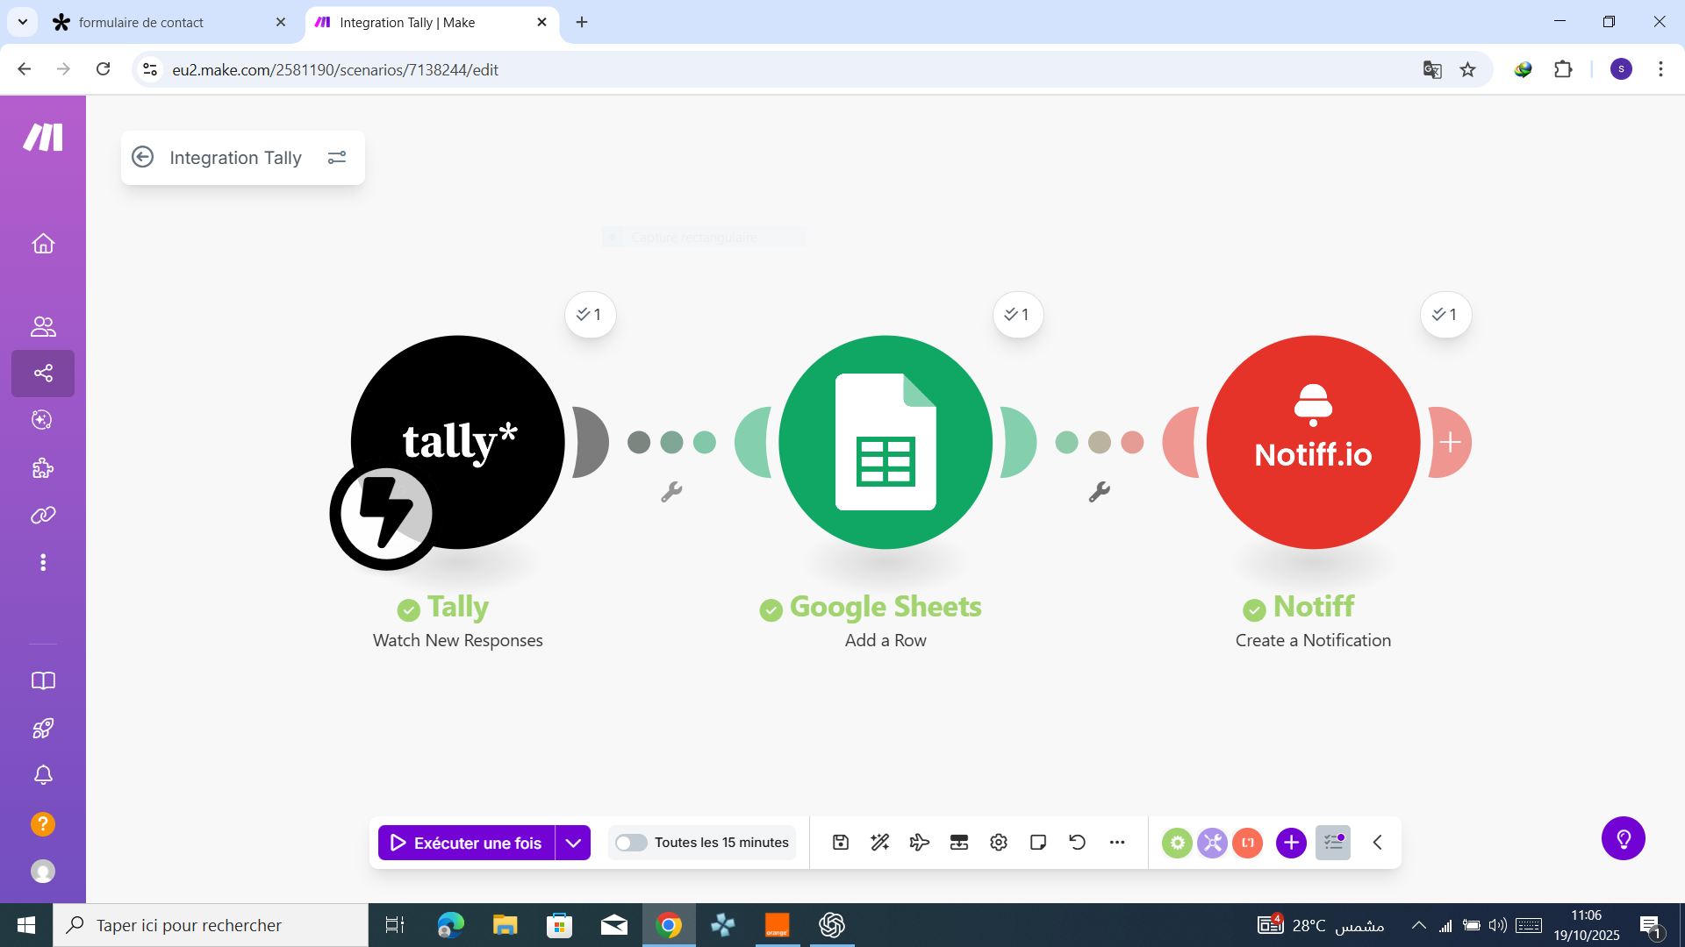
Task: Expand the run options dropdown arrow
Action: (x=573, y=843)
